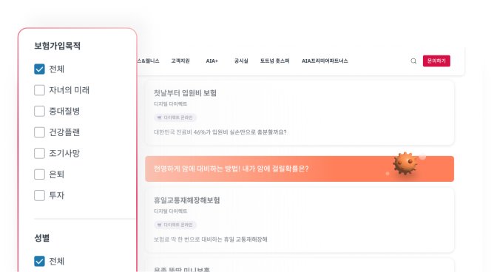The height and width of the screenshot is (272, 497).
Task: Click the orange virus character illustration
Action: [405, 163]
